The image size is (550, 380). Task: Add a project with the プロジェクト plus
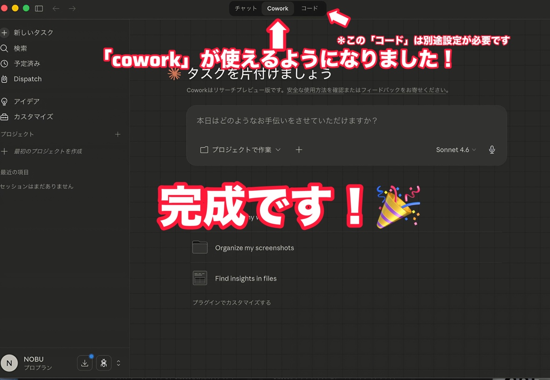pyautogui.click(x=117, y=134)
